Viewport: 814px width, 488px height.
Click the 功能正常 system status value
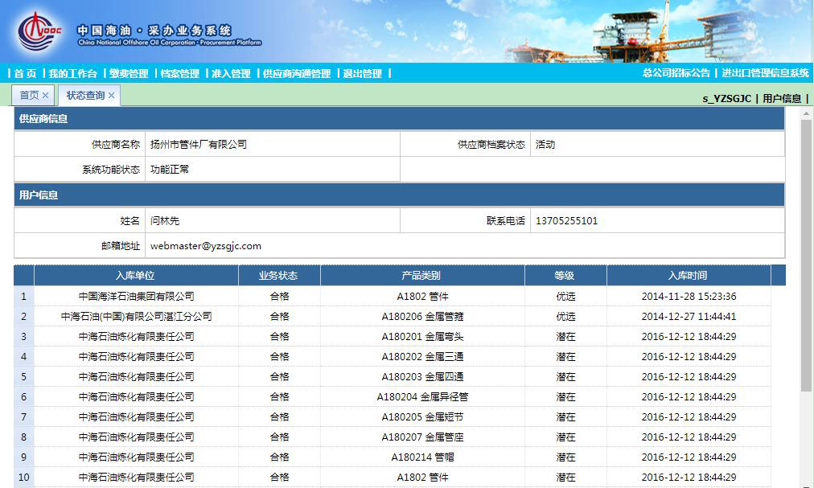click(170, 170)
